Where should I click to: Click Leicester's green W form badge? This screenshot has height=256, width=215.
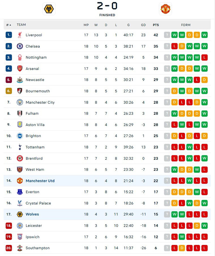[x=204, y=225]
